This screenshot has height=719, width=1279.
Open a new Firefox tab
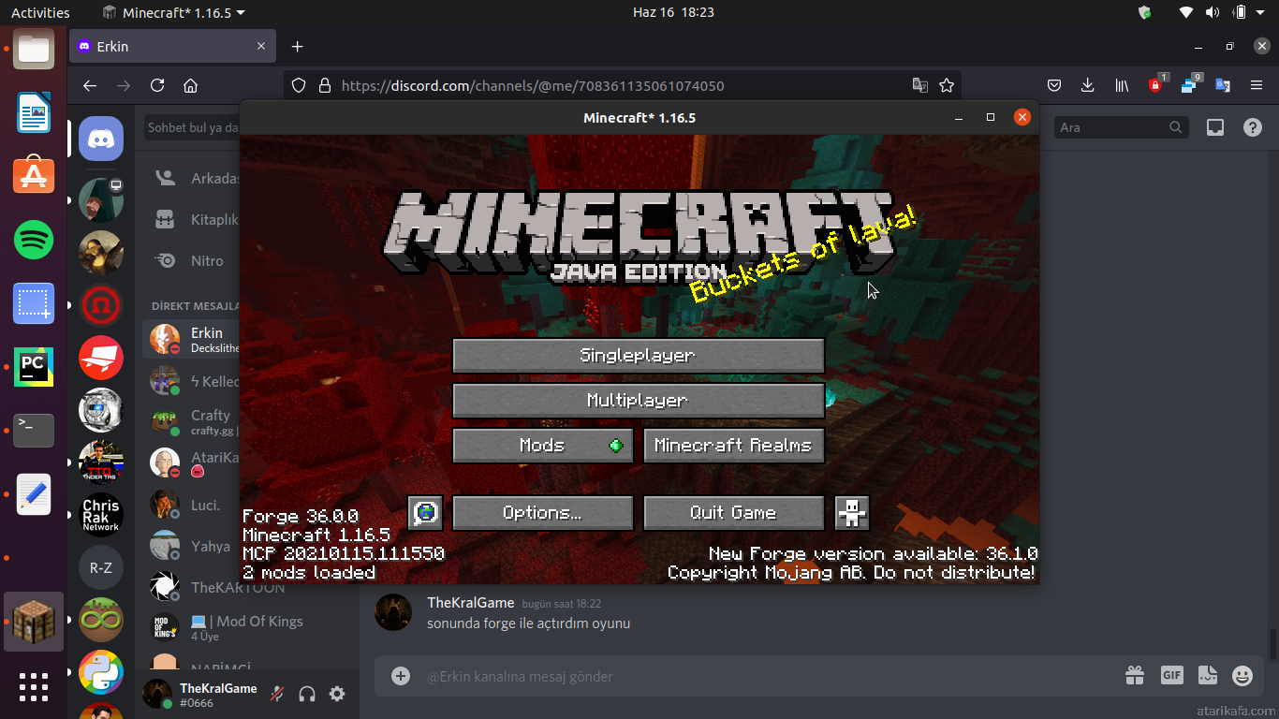click(x=297, y=47)
